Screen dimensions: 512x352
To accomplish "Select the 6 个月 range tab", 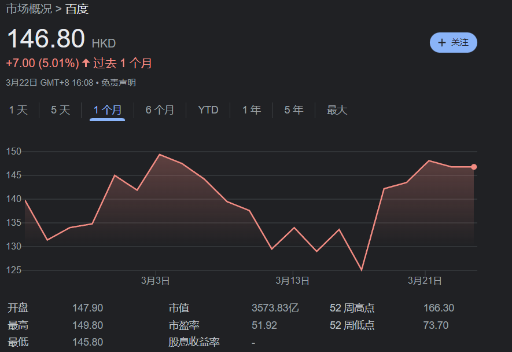I will (x=160, y=110).
